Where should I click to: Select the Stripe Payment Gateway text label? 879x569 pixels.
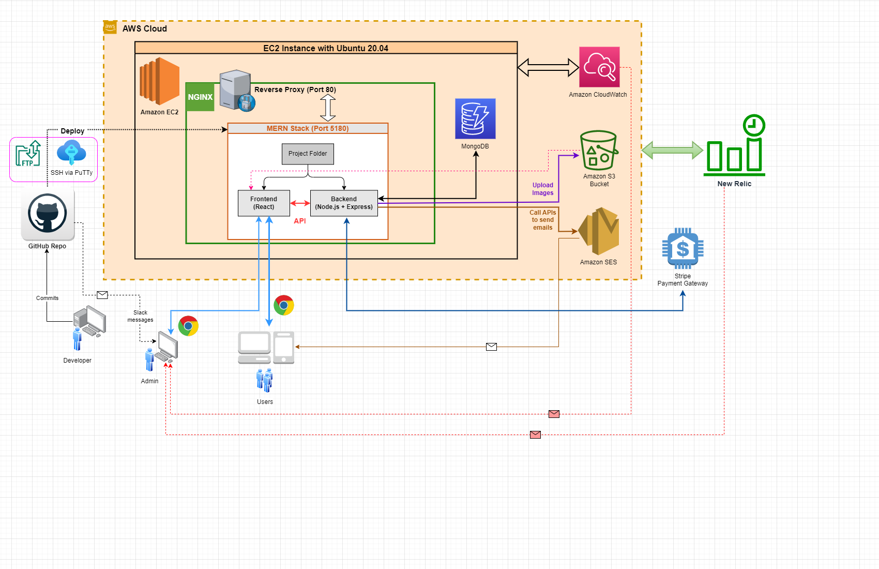tap(683, 280)
